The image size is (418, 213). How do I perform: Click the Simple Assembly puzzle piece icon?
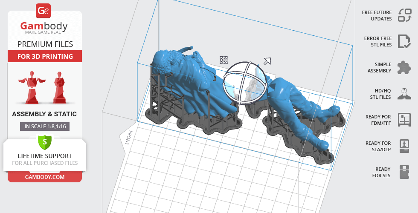(x=404, y=67)
